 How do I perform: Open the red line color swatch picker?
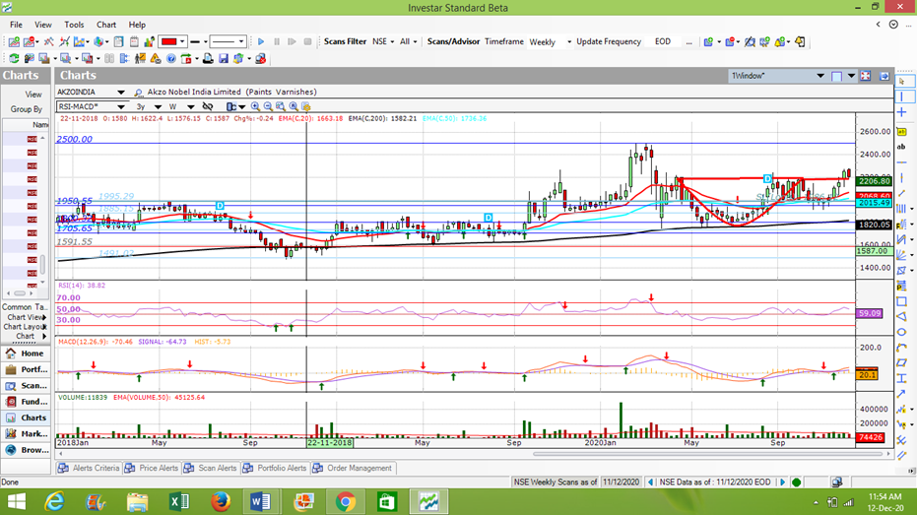pos(172,42)
